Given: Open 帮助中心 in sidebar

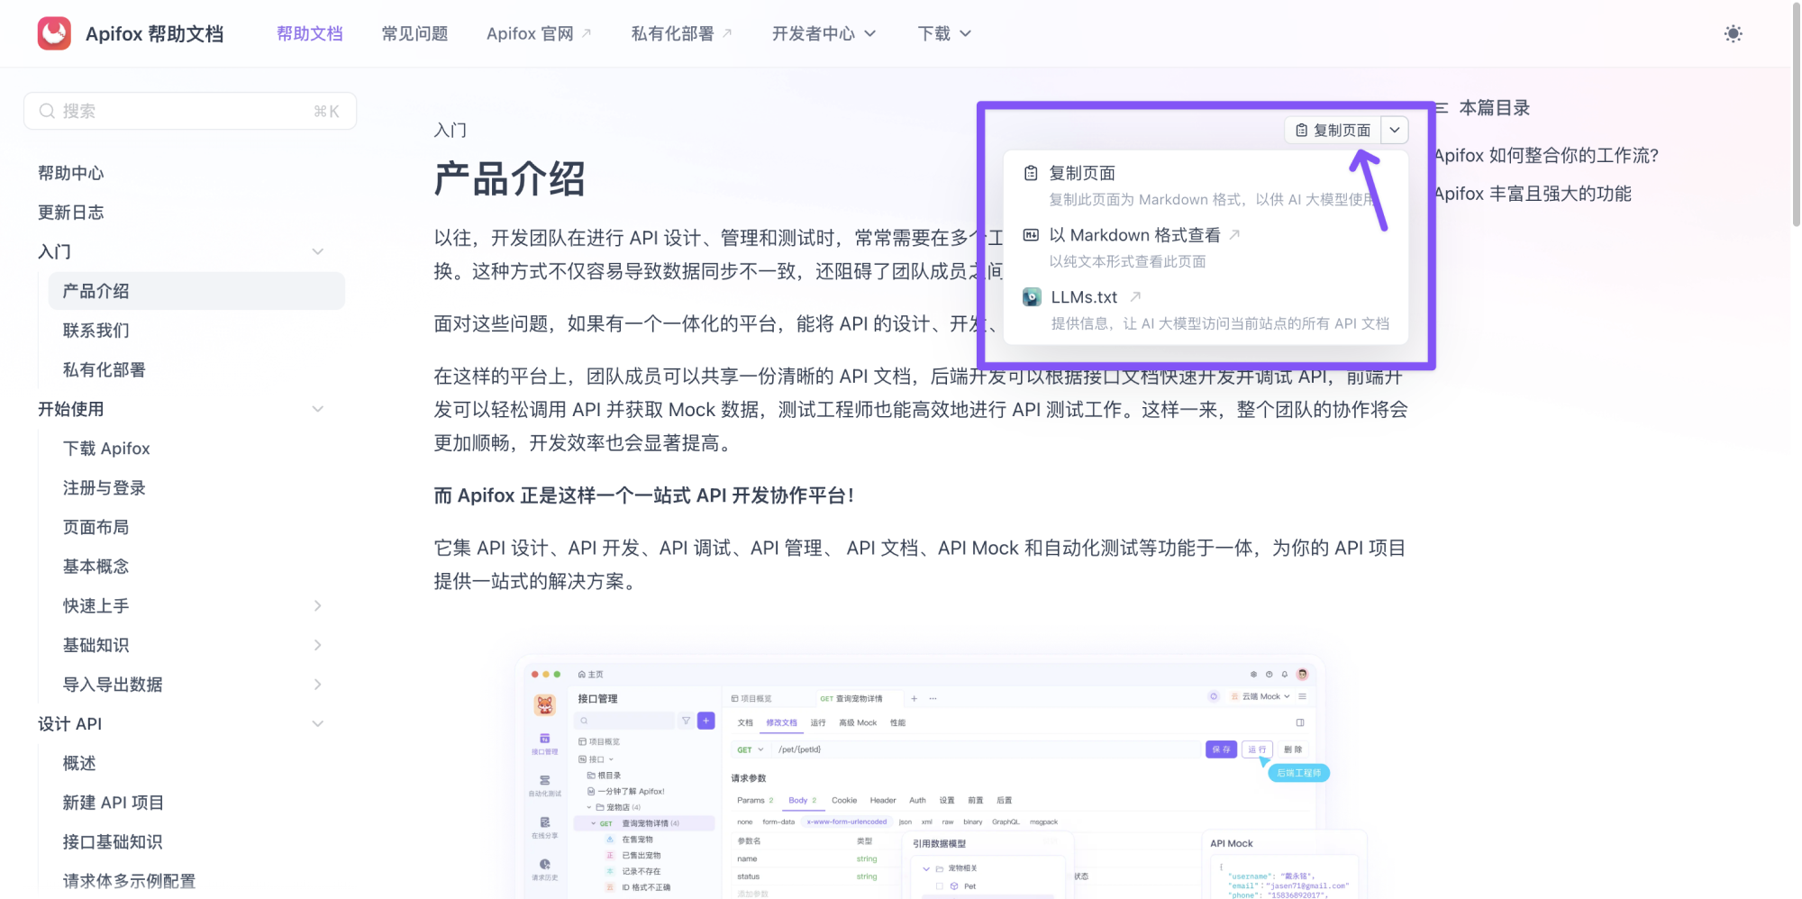Looking at the screenshot, I should point(70,173).
